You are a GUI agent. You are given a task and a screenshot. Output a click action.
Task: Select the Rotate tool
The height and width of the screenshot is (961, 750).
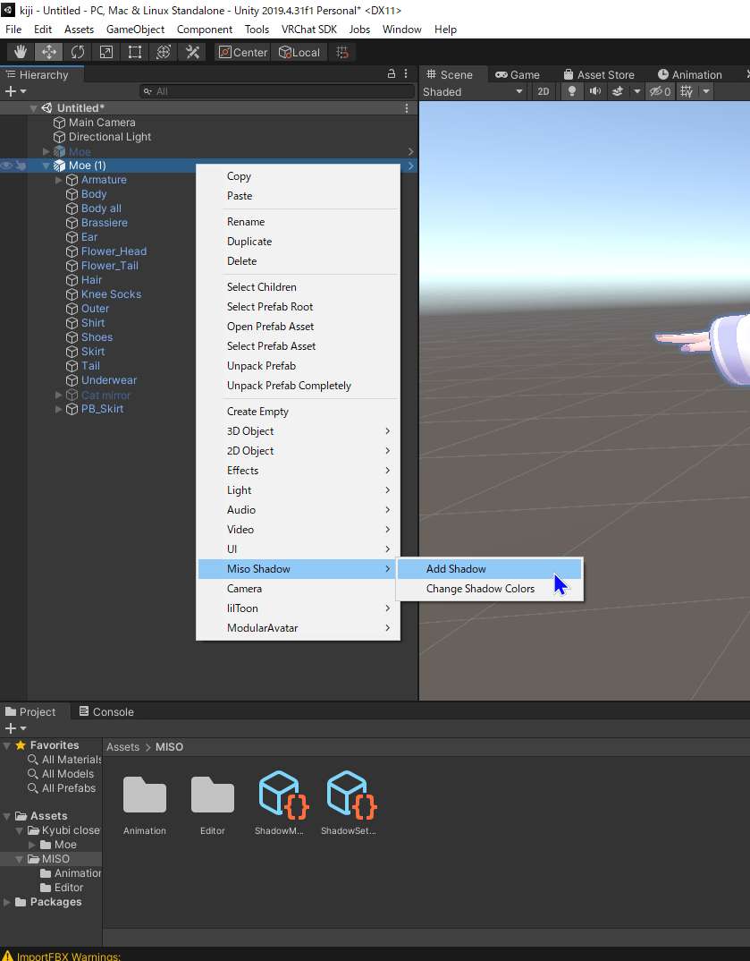point(78,52)
